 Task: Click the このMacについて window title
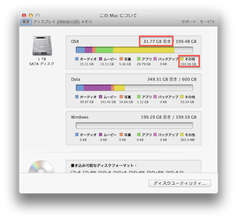point(118,16)
